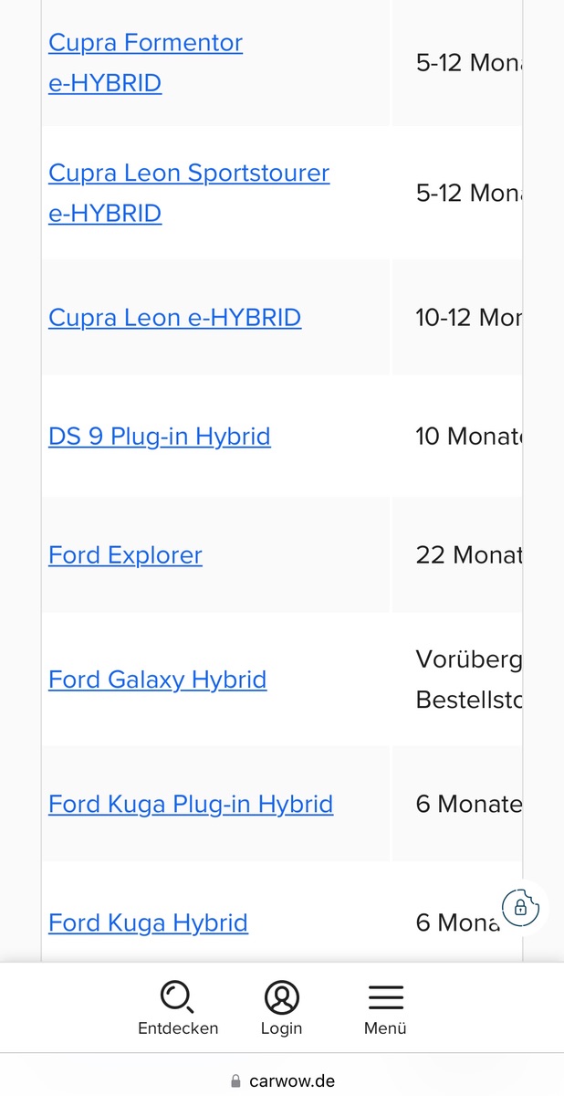Image resolution: width=564 pixels, height=1096 pixels.
Task: Open the DS 9 Plug-in Hybrid link
Action: coord(159,437)
